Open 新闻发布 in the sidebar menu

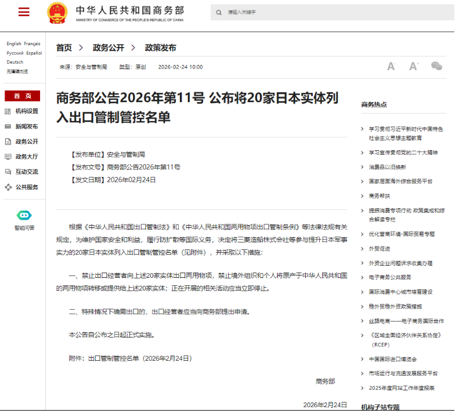[x=26, y=126]
